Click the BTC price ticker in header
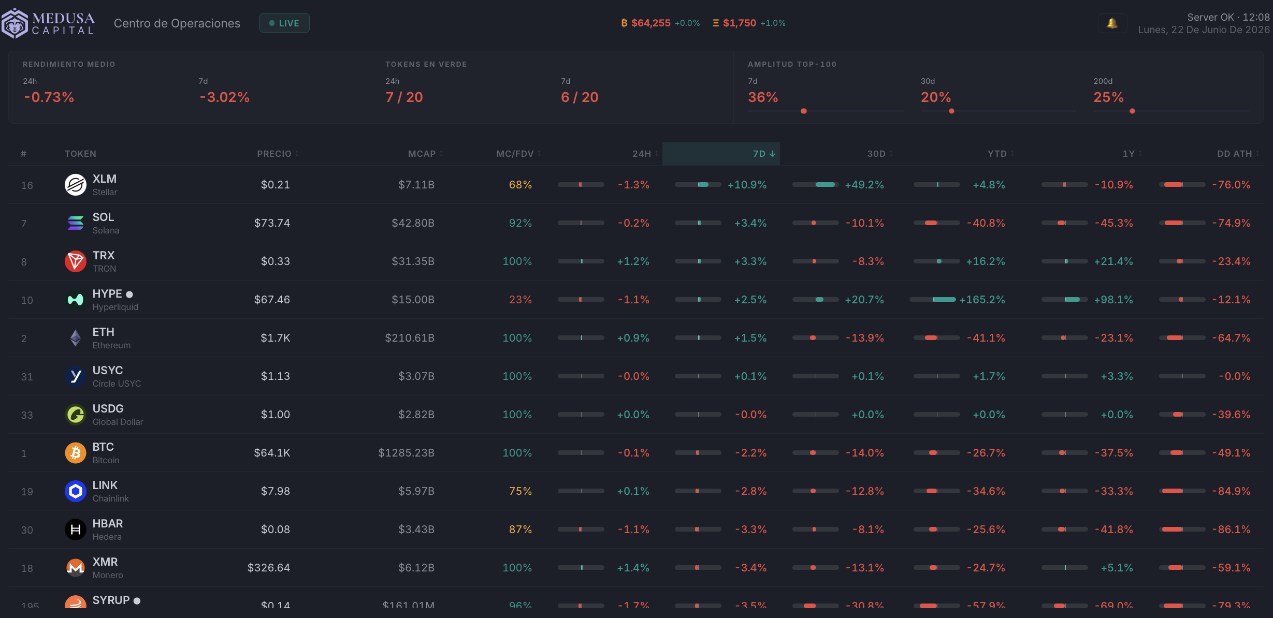This screenshot has height=618, width=1273. (x=660, y=23)
